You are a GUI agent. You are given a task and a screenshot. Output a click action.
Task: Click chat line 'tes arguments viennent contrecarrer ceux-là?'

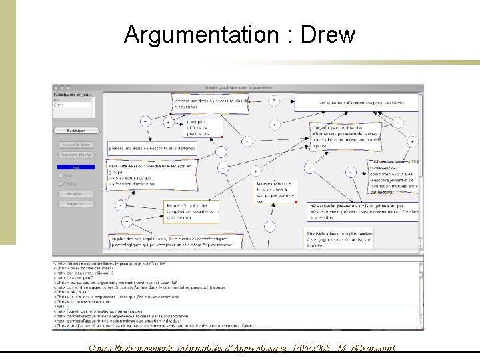click(x=115, y=283)
